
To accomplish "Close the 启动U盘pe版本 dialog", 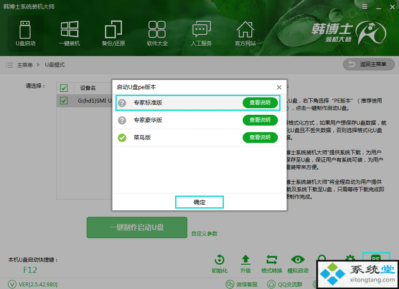I will tap(279, 87).
